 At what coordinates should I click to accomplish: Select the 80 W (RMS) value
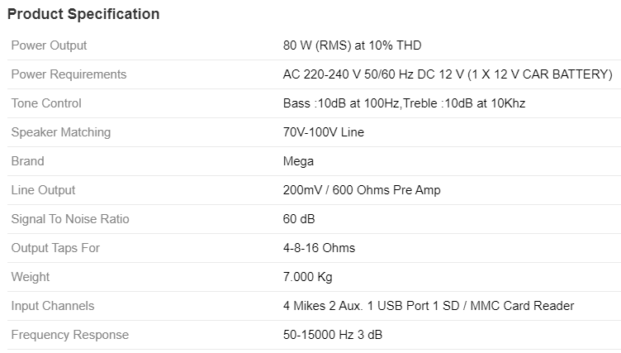click(352, 45)
